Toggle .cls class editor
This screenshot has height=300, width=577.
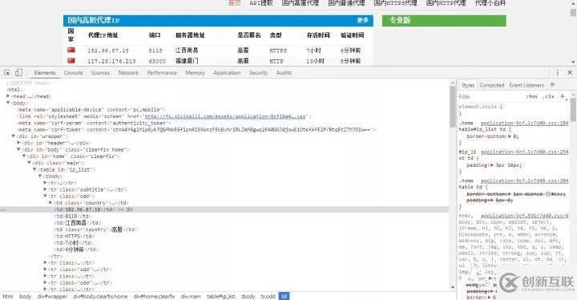(548, 96)
